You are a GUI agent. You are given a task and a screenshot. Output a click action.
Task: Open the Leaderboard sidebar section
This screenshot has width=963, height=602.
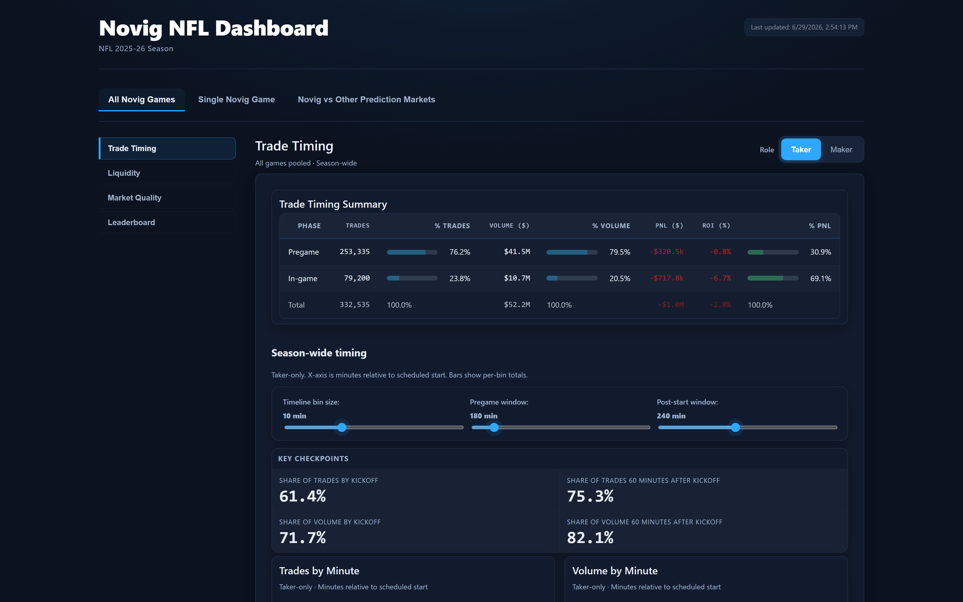pyautogui.click(x=167, y=222)
